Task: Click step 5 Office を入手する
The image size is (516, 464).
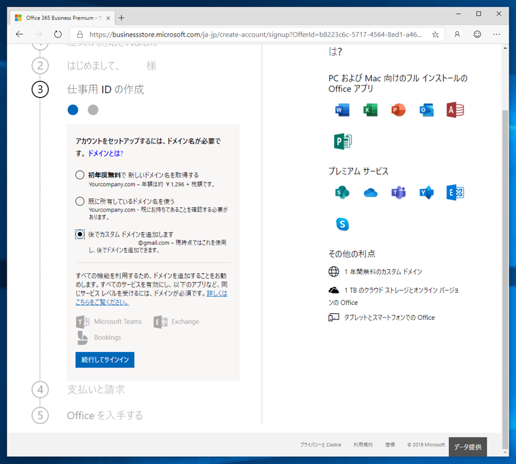Action: tap(105, 416)
